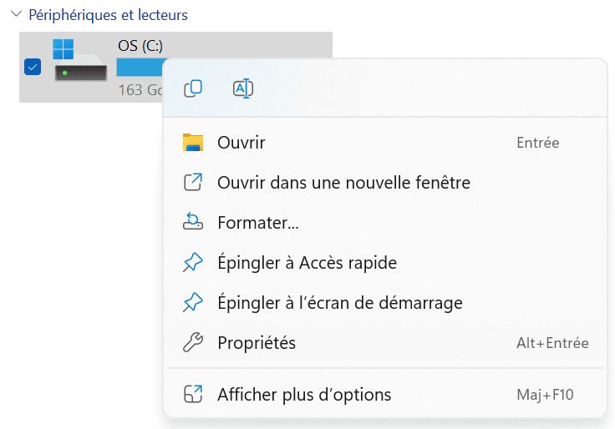Collapse the Périphériques et lecteurs section chevron

[x=16, y=14]
